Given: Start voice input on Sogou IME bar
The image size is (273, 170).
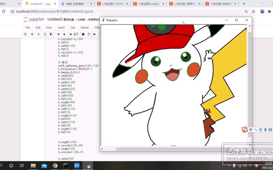Looking at the screenshot, I should tap(265, 130).
